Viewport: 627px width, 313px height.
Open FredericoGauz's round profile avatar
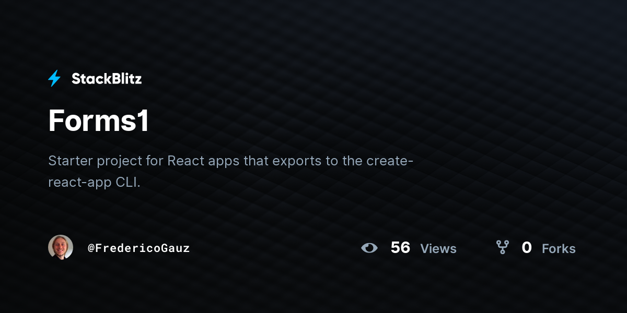pos(61,247)
